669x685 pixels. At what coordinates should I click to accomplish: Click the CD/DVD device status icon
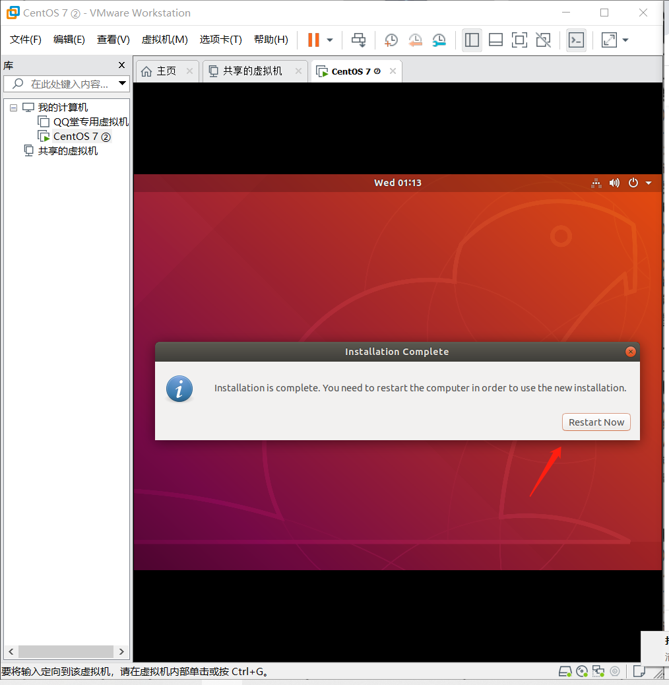[x=582, y=671]
